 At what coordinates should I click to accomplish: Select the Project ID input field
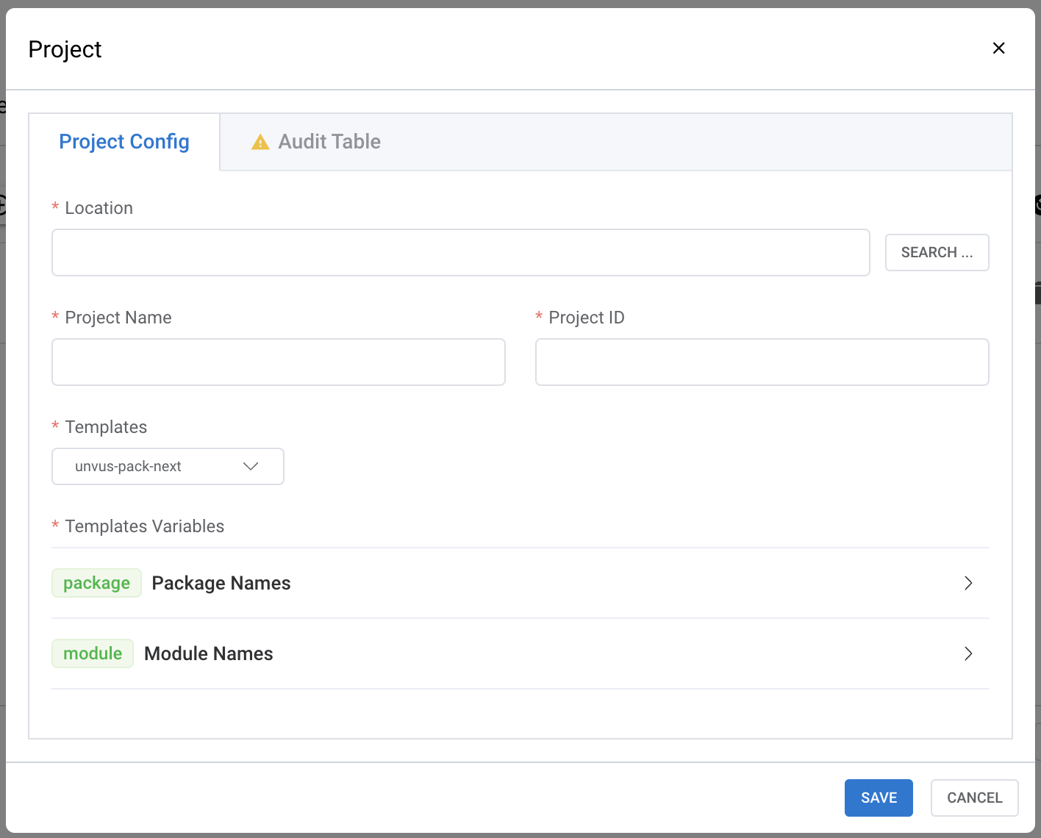pyautogui.click(x=762, y=362)
